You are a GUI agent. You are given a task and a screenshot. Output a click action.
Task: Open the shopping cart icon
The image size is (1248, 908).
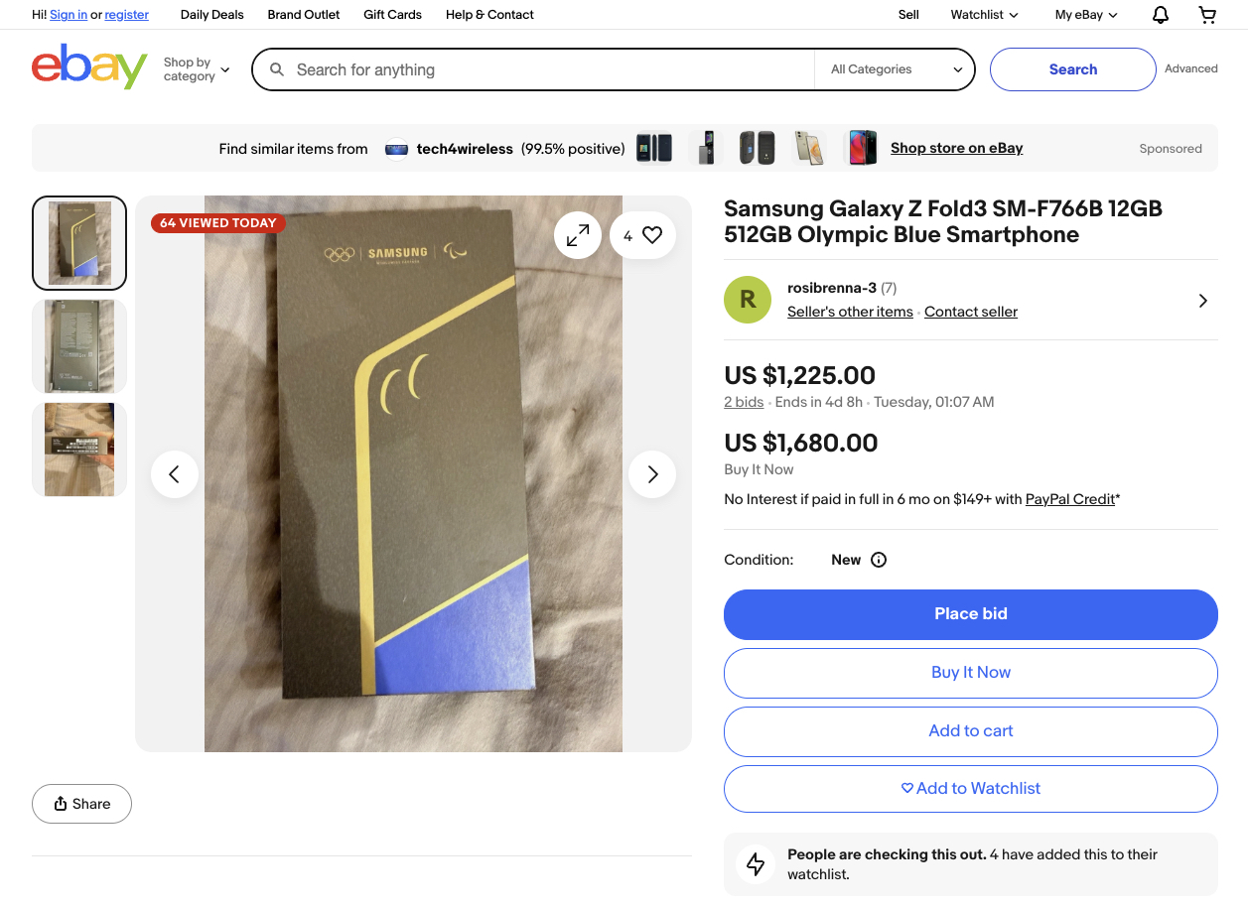[x=1206, y=15]
